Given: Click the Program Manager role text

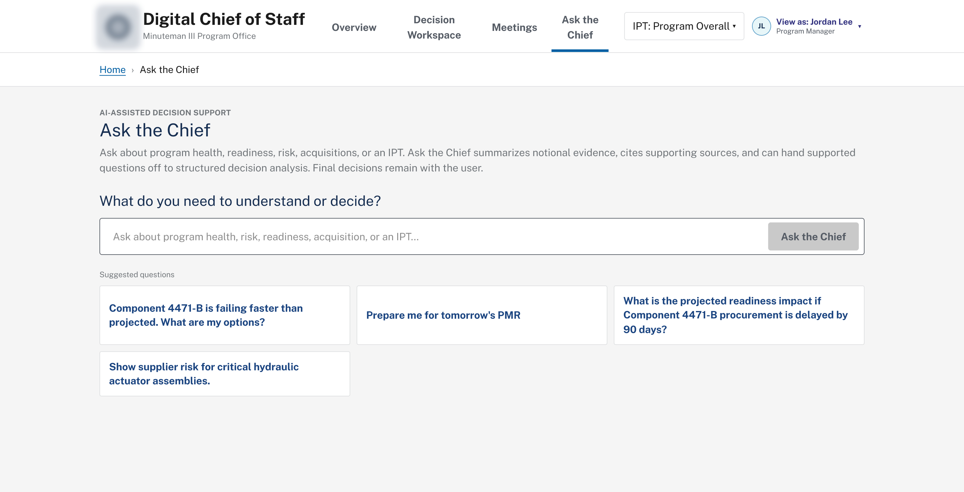Looking at the screenshot, I should click(x=805, y=32).
